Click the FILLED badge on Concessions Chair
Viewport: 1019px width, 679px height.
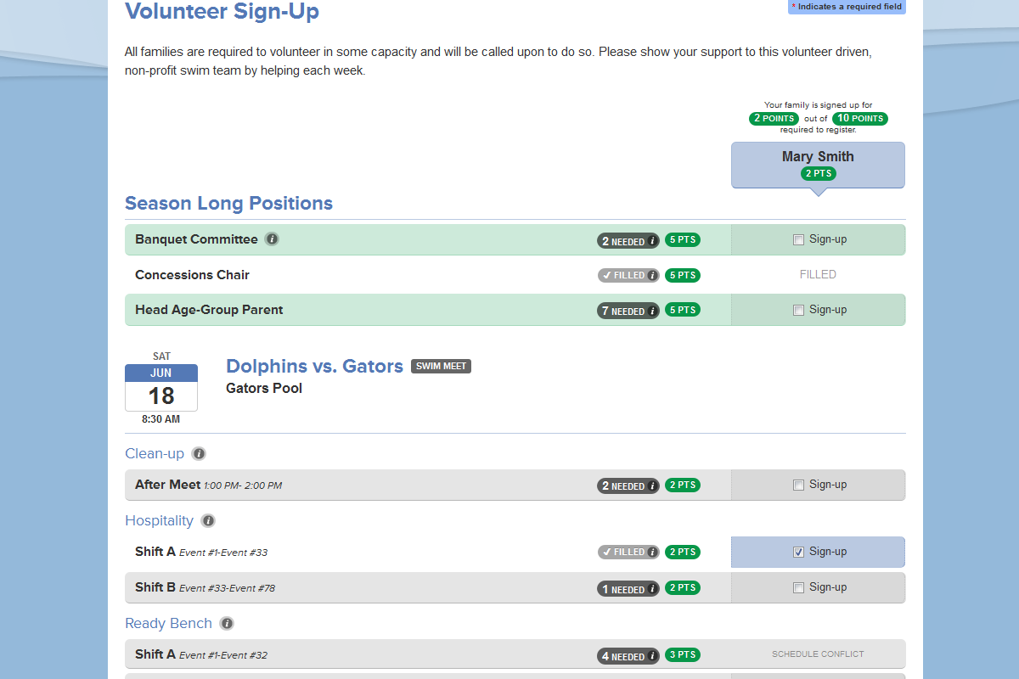pos(628,275)
